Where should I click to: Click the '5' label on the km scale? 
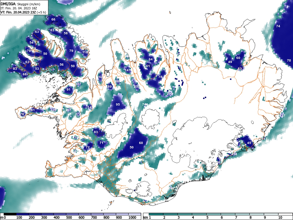207,217
